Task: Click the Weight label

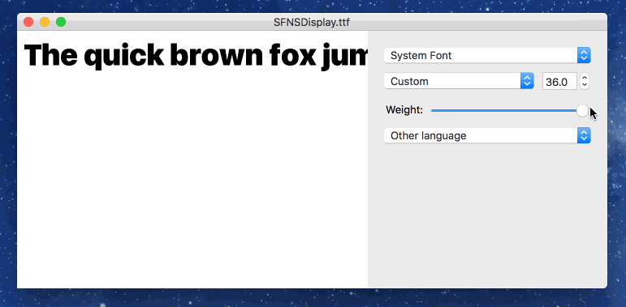Action: (x=404, y=110)
